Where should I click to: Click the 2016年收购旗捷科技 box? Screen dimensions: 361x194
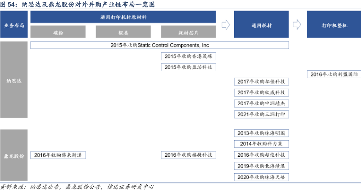click(188, 155)
